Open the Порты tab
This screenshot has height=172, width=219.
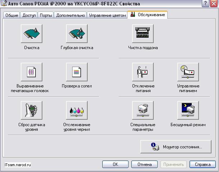click(46, 15)
